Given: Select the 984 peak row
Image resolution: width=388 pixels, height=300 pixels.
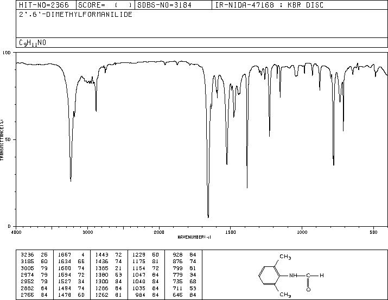Looking at the screenshot, I should (x=147, y=295).
